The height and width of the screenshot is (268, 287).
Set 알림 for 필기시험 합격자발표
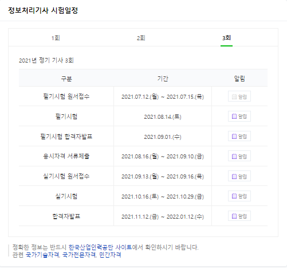[x=239, y=136]
